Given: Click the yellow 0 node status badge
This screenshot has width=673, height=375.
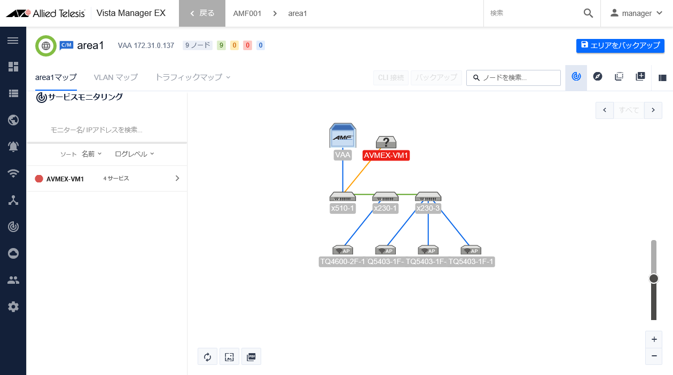Looking at the screenshot, I should coord(234,45).
